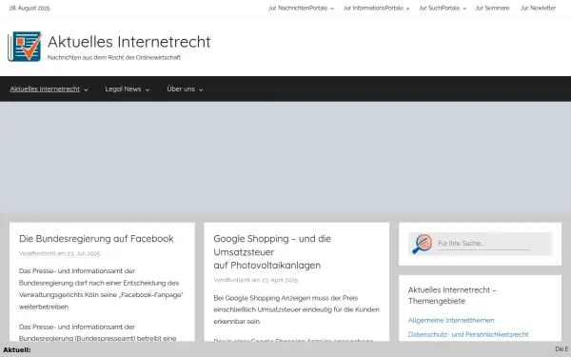Viewport: 571px width, 357px height.
Task: Expand chevron beside Legal News
Action: pos(148,90)
